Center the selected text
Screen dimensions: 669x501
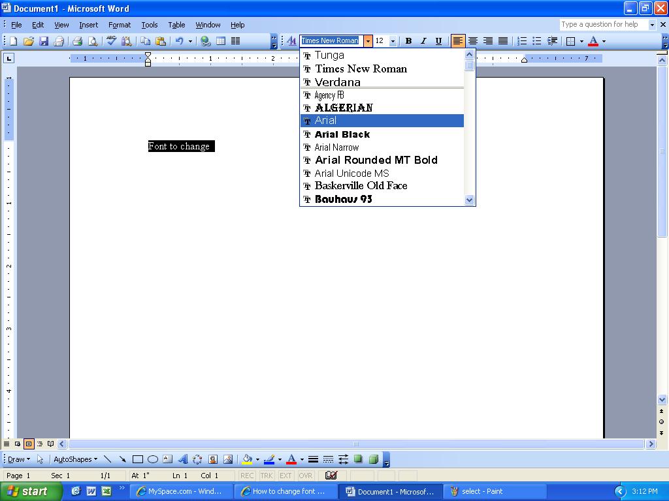[x=473, y=41]
